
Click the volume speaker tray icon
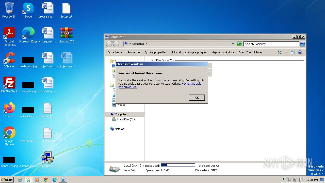(289, 180)
